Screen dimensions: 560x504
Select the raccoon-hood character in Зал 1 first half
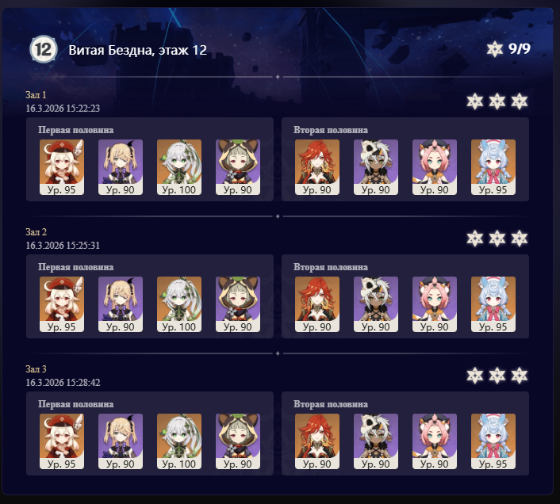(238, 167)
